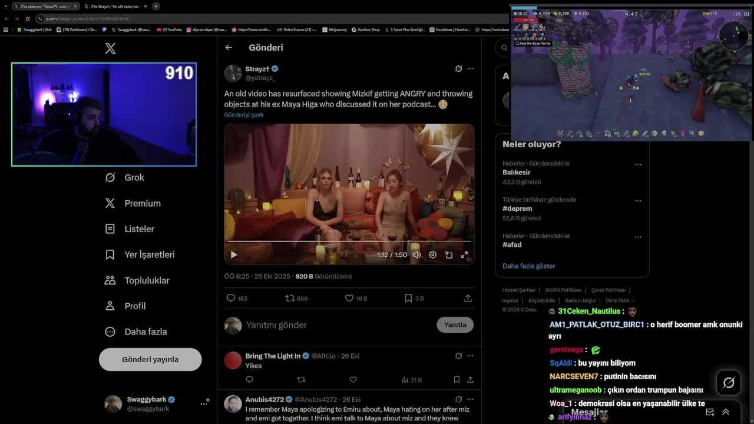Screen dimensions: 754x424
Task: Click Swaggybark profile avatar at bottom
Action: click(113, 403)
